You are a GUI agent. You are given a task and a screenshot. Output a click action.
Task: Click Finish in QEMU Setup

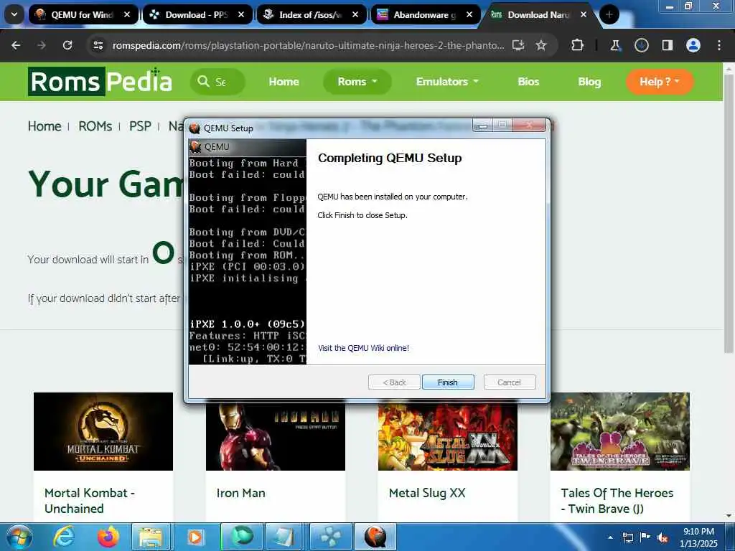pyautogui.click(x=448, y=382)
